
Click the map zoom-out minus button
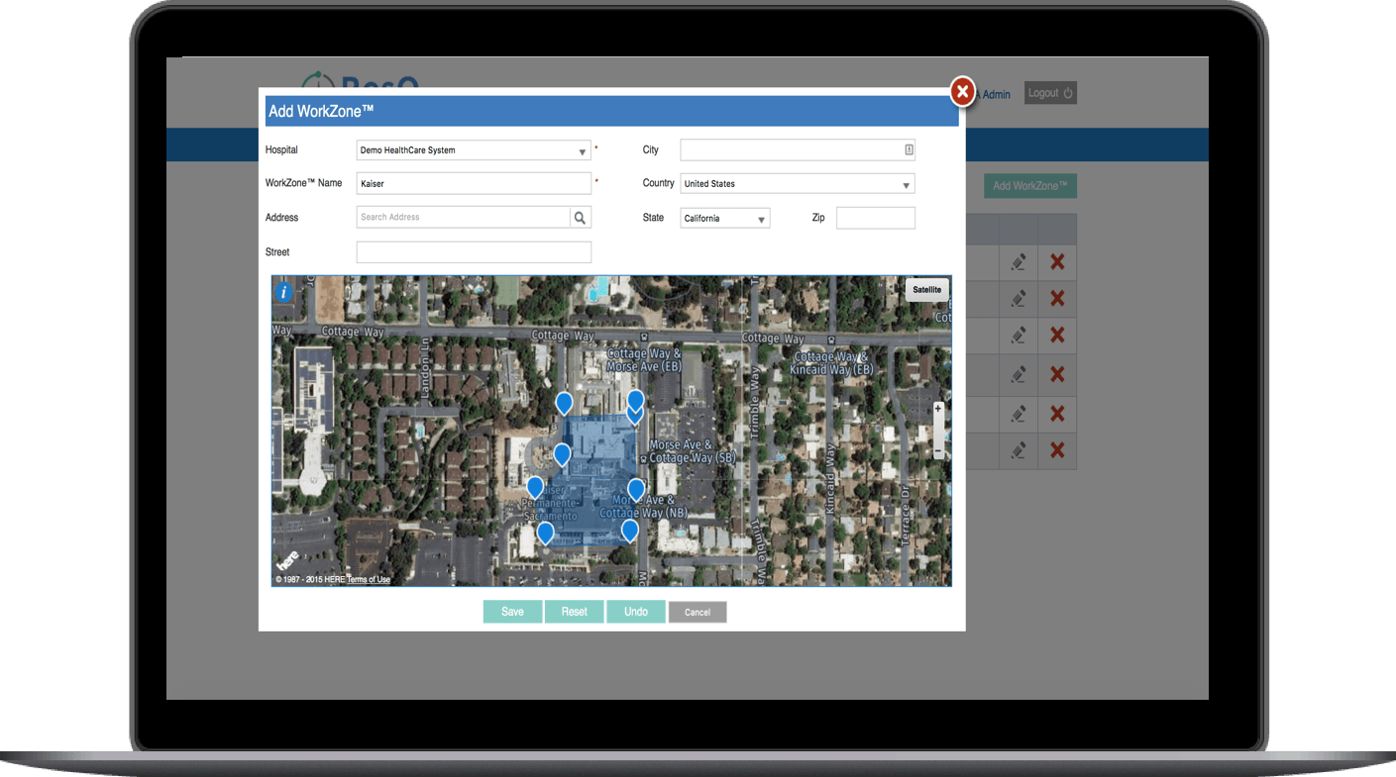tap(938, 452)
